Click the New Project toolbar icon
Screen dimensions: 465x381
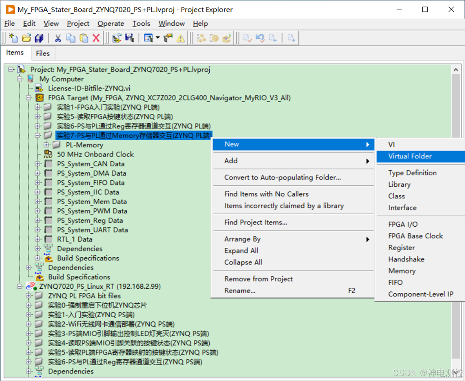click(13, 38)
